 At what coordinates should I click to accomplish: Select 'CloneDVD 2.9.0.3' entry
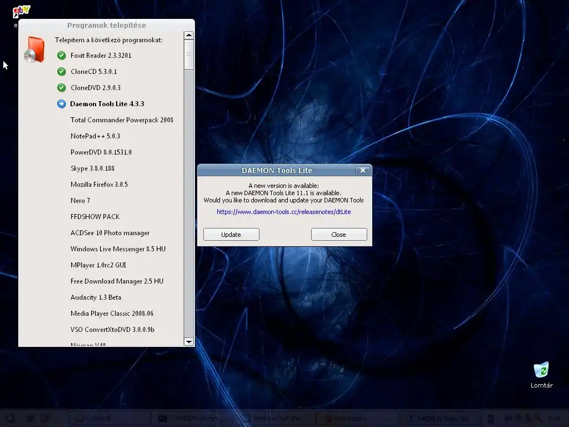[x=96, y=87]
